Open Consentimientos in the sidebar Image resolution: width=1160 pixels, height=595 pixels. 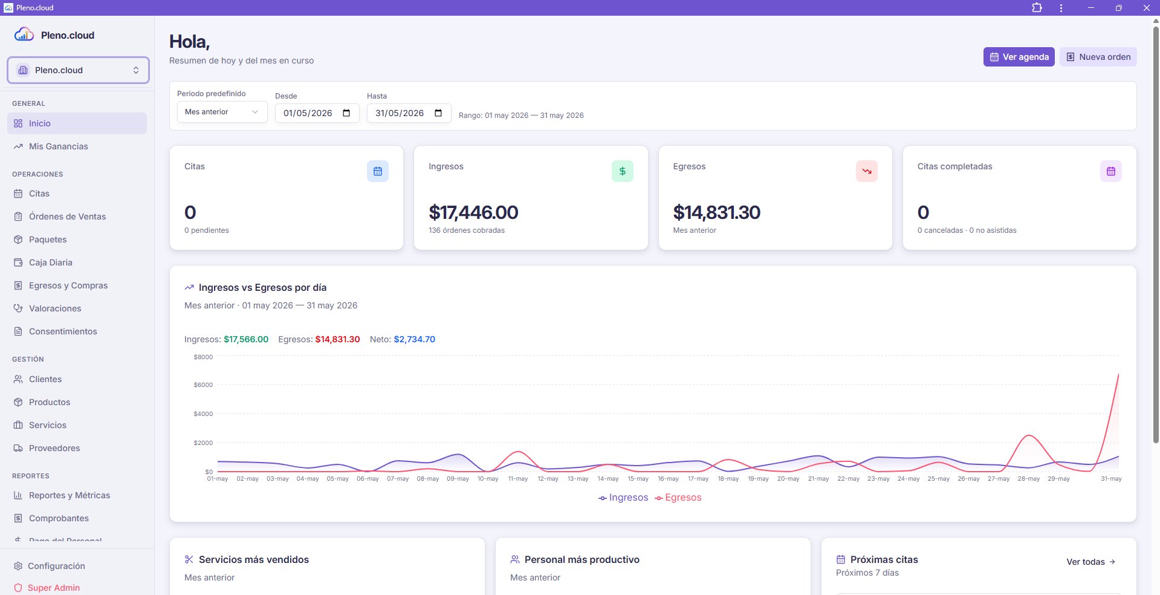pyautogui.click(x=77, y=331)
